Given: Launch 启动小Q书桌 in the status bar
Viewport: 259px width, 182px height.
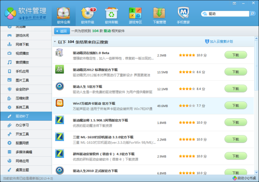Looking at the screenshot, I should [x=244, y=178].
